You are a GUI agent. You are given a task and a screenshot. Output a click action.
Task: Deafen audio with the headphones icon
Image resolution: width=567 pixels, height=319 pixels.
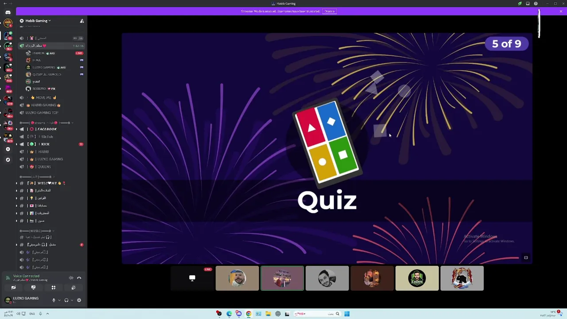tap(66, 300)
